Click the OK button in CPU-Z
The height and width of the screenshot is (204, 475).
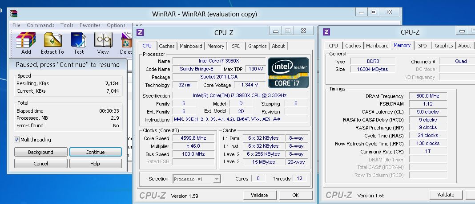(x=295, y=195)
